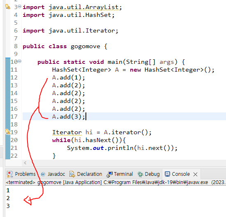Open the Problems tab
This screenshot has height=217, width=226.
pos(21,174)
